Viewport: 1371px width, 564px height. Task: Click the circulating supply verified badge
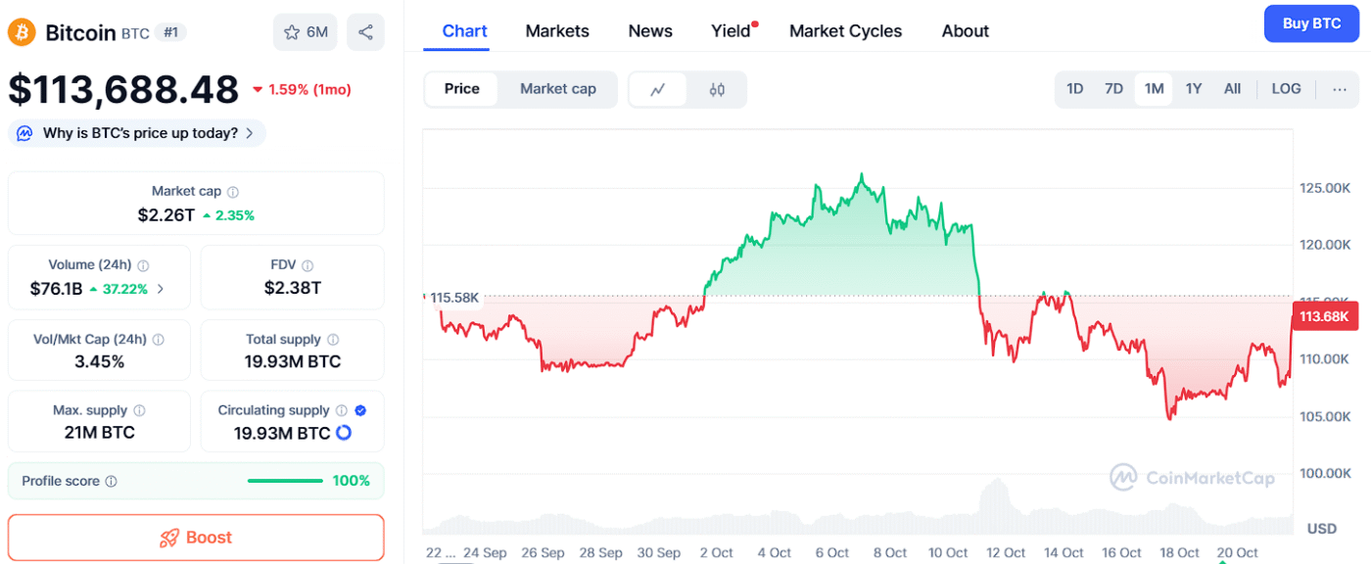[360, 410]
